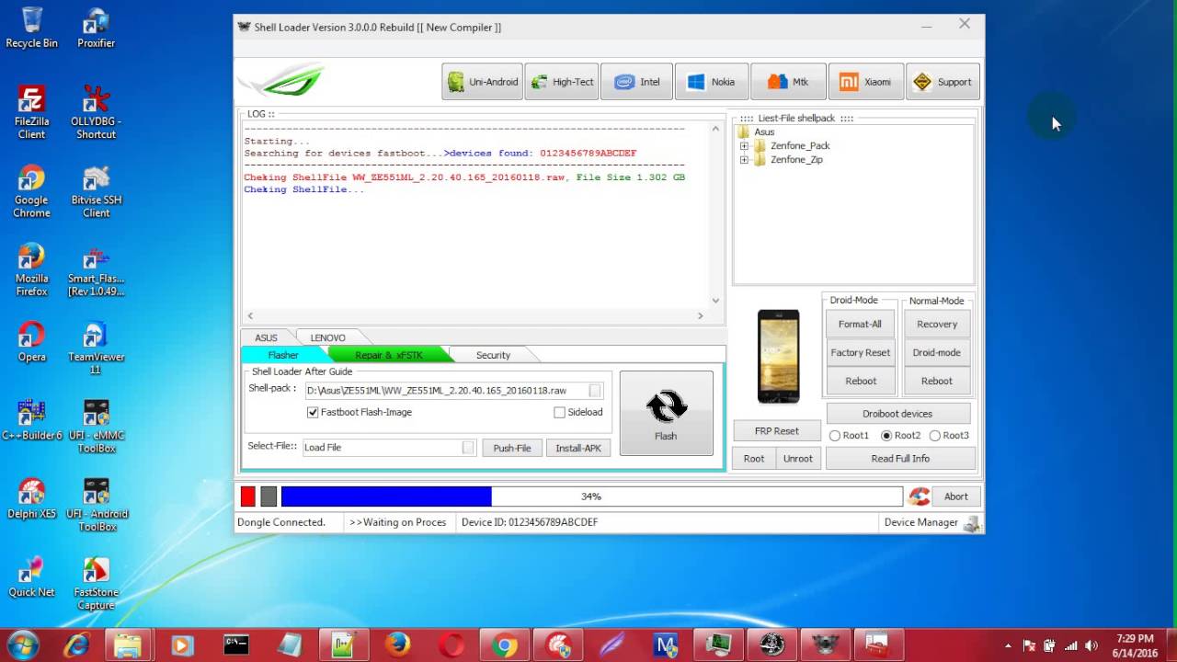1177x662 pixels.
Task: Click FRP Reset button
Action: (x=777, y=430)
